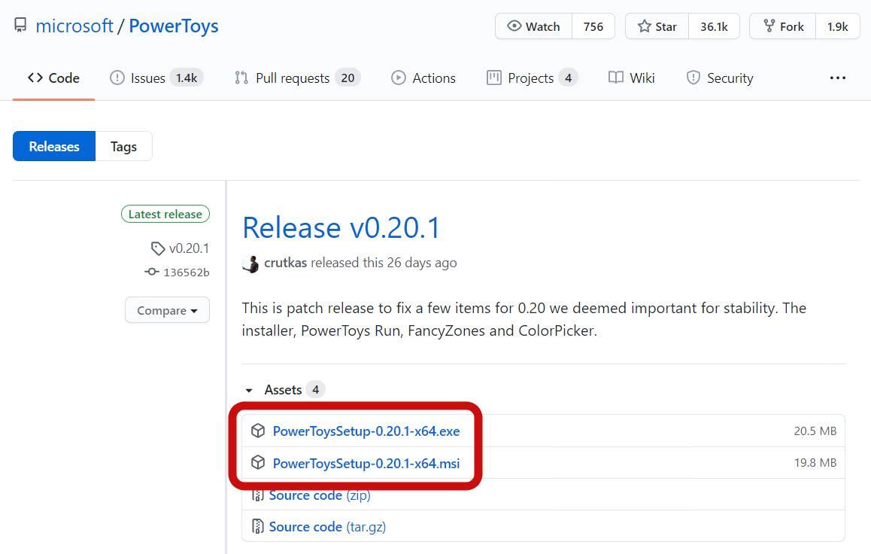Viewport: 871px width, 554px height.
Task: Open the PowerToys repository link
Action: [x=173, y=26]
